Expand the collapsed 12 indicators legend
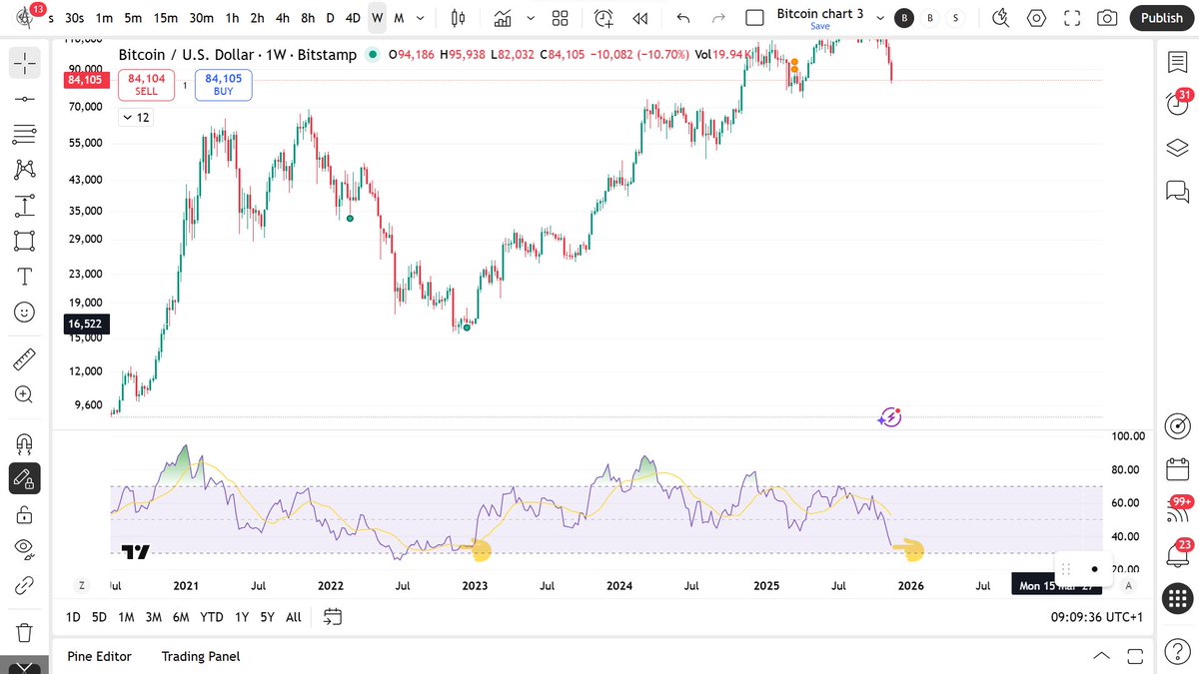Screen dimensions: 1199x674 [x=135, y=118]
